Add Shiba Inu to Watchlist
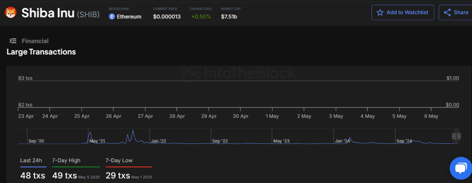The image size is (472, 183). point(403,12)
